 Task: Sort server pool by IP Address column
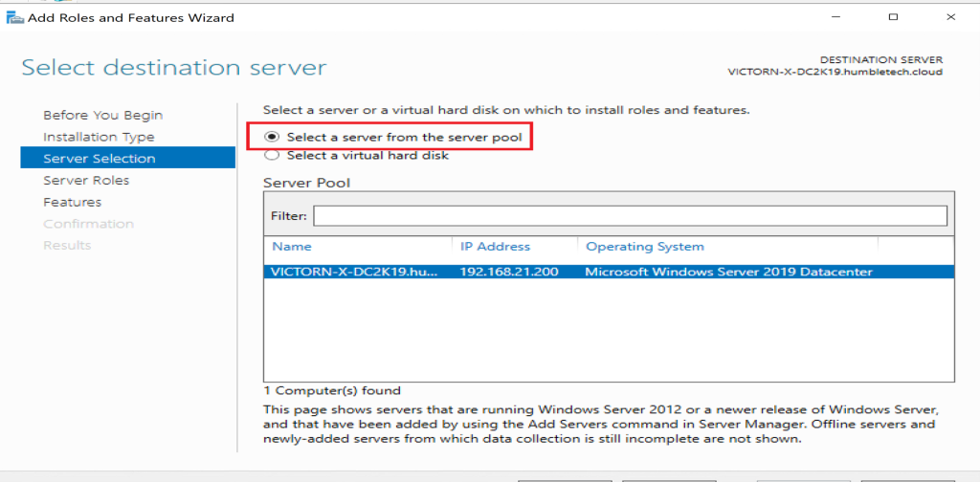(495, 247)
